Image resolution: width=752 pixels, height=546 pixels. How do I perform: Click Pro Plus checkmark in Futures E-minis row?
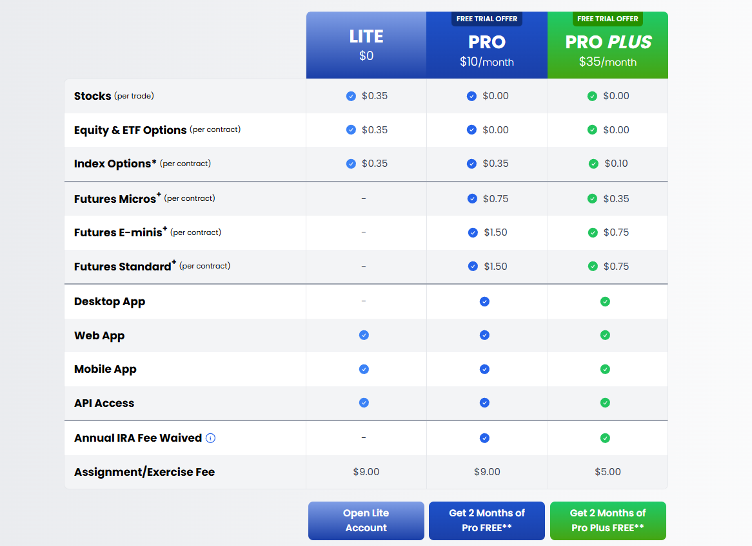(593, 233)
